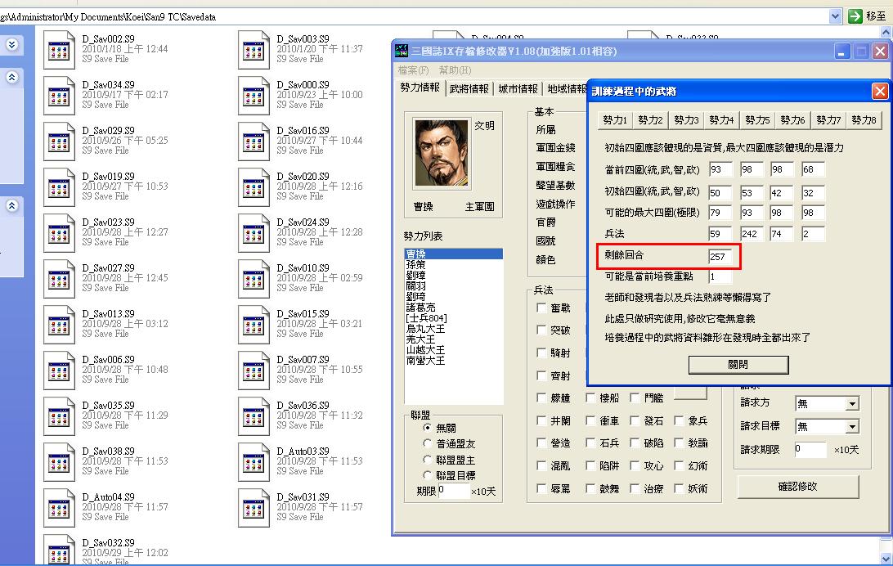The height and width of the screenshot is (566, 893).
Task: Select the D_Auto03.S9 save file icon
Action: pos(253,461)
